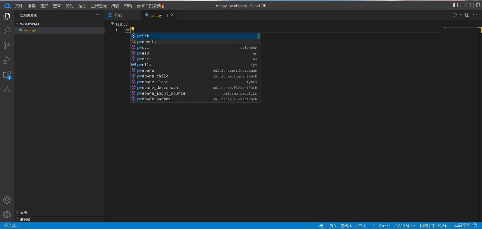Close the test.py editor tab
482x229 pixels.
[172, 15]
